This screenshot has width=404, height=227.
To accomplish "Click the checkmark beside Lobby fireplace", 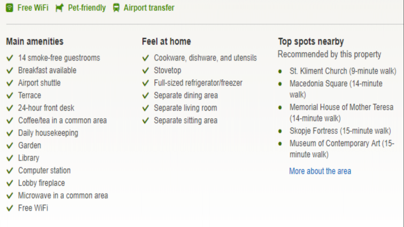I will click(x=10, y=183).
